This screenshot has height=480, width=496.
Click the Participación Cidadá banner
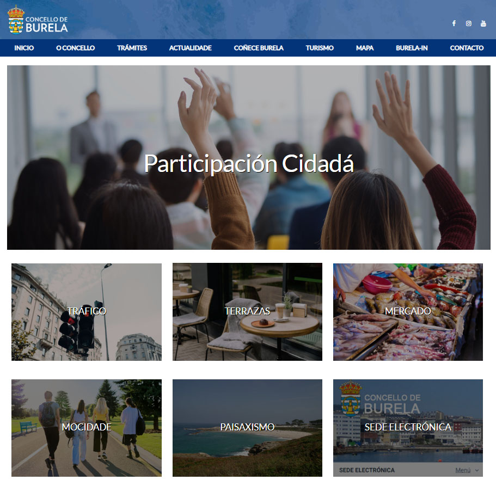(248, 163)
